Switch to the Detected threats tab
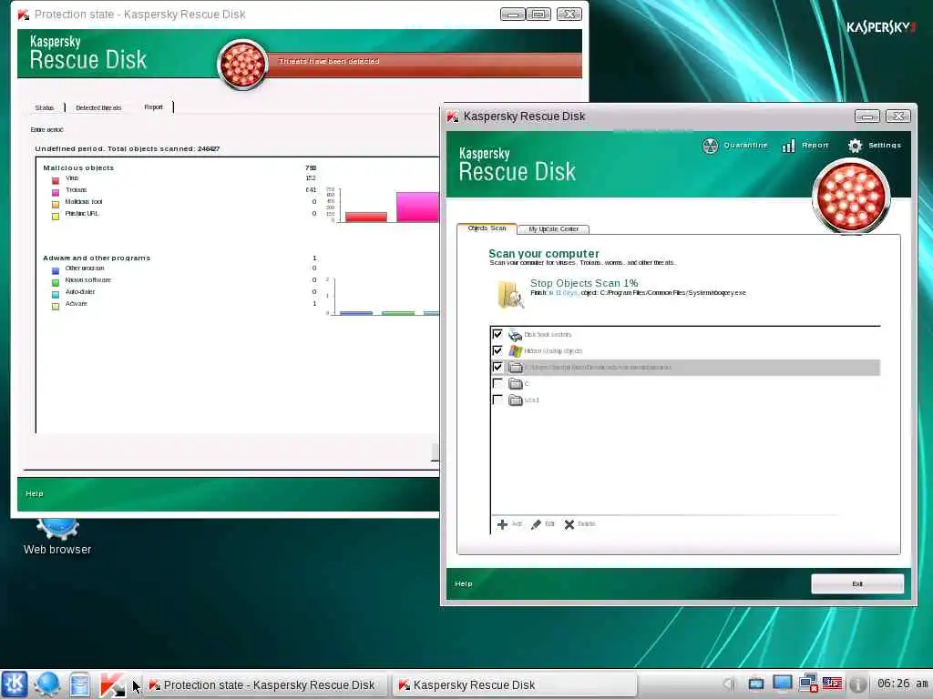The image size is (933, 699). (98, 107)
